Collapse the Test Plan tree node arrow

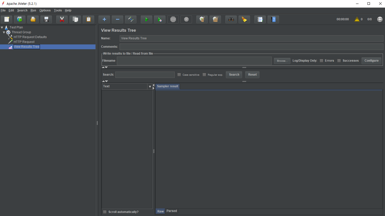[x=2, y=27]
